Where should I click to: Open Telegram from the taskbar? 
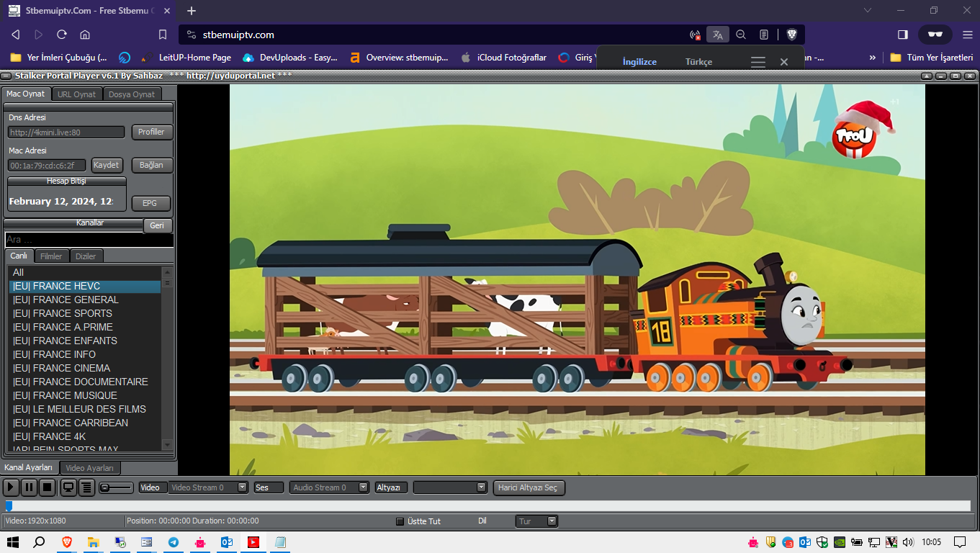pyautogui.click(x=174, y=542)
